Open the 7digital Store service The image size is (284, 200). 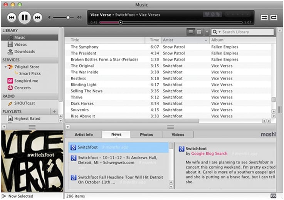[x=27, y=67]
